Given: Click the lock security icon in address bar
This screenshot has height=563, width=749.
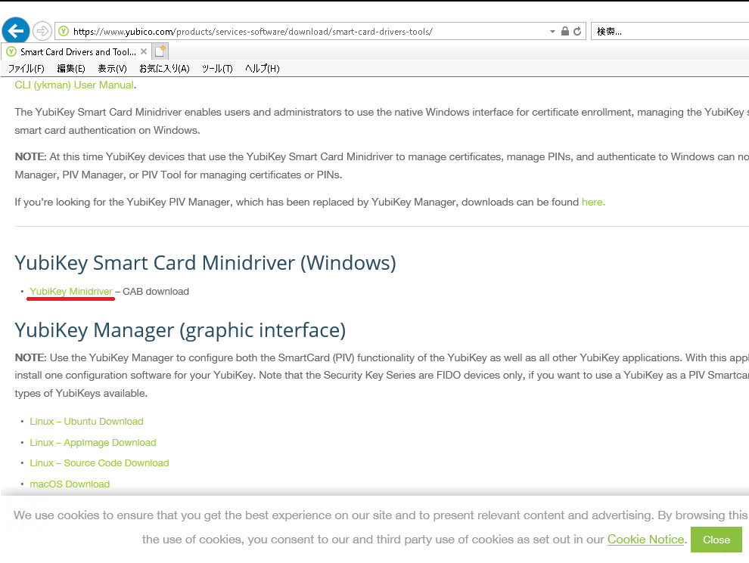Looking at the screenshot, I should pos(564,32).
